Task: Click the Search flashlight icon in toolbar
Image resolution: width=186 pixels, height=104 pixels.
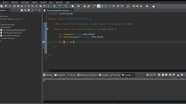Action: (89, 6)
